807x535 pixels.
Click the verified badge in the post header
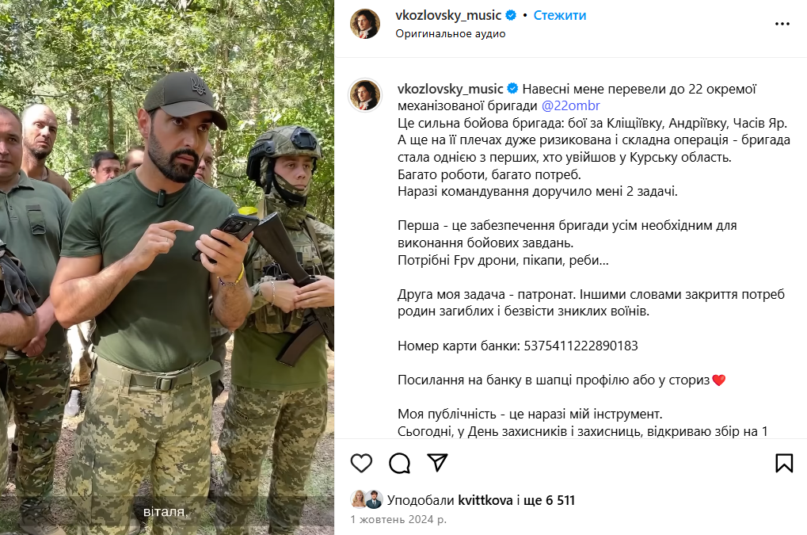(511, 15)
